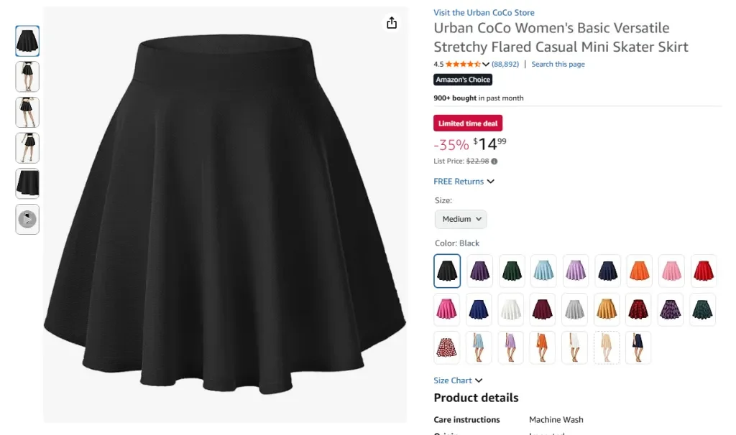This screenshot has height=435, width=736.
Task: Open the product video thumbnail
Action: pos(27,220)
